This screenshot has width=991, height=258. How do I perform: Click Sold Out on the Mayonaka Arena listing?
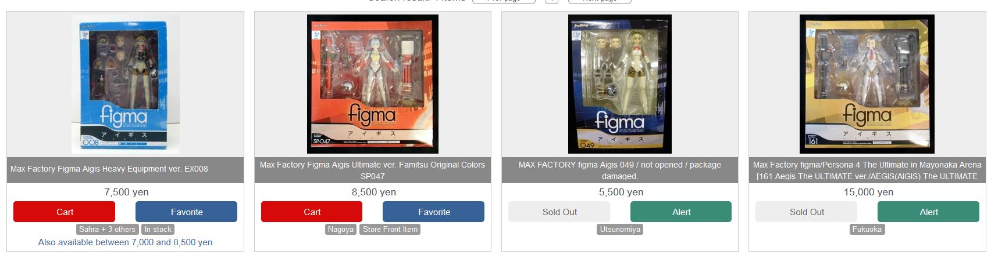point(807,212)
